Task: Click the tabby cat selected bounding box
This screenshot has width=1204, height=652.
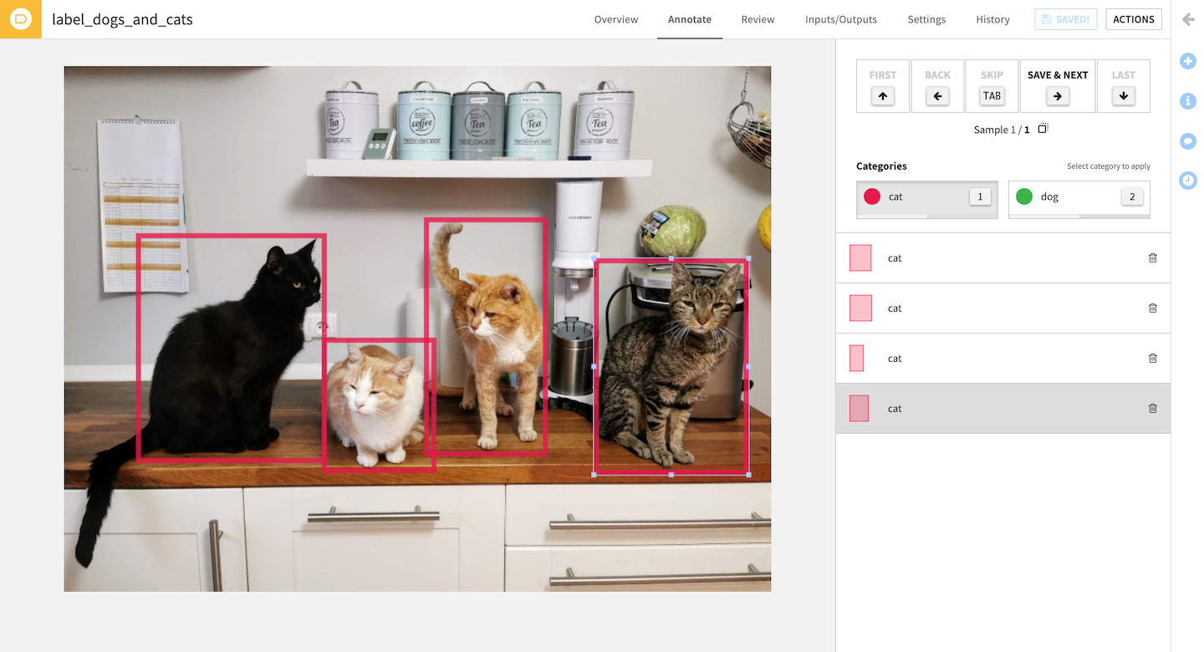Action: point(671,367)
